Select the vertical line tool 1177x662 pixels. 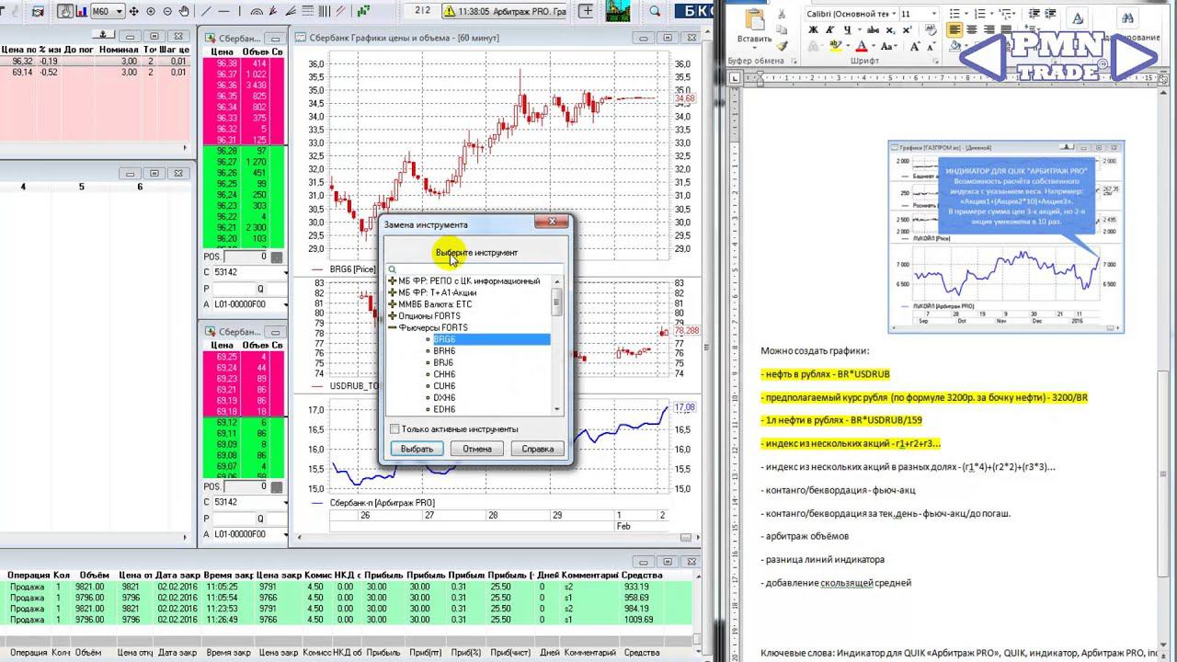239,11
